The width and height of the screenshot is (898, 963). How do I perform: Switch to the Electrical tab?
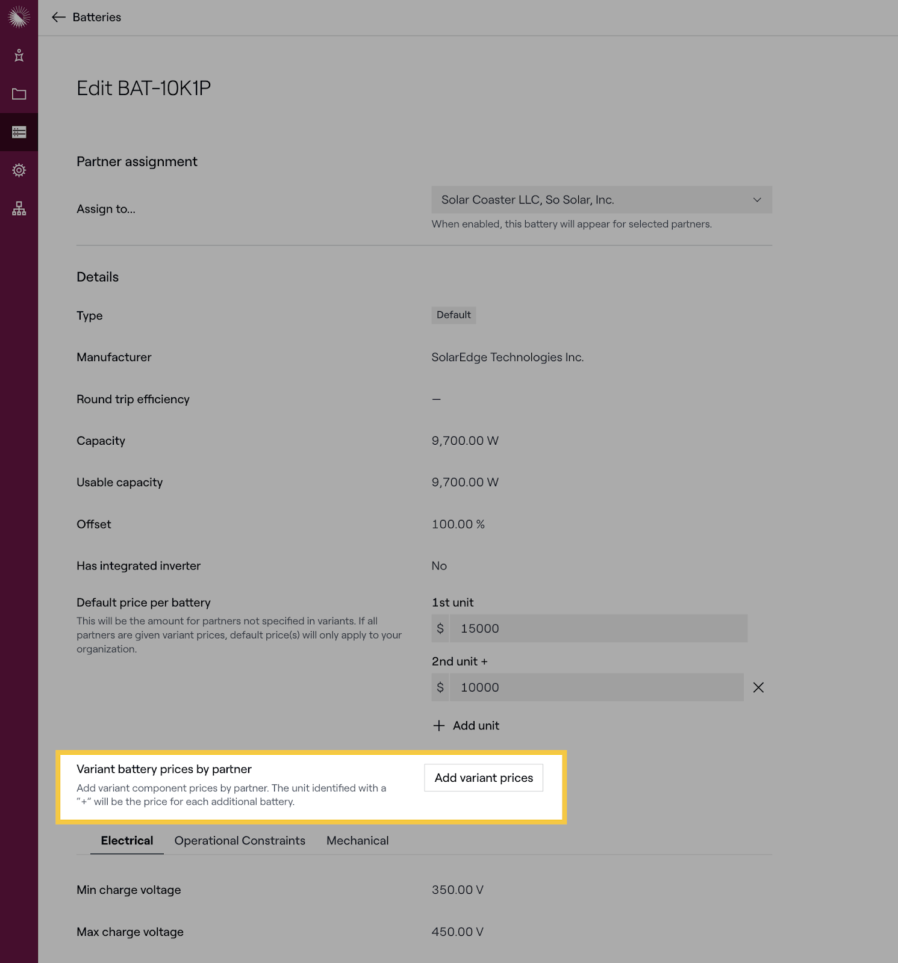click(x=127, y=841)
